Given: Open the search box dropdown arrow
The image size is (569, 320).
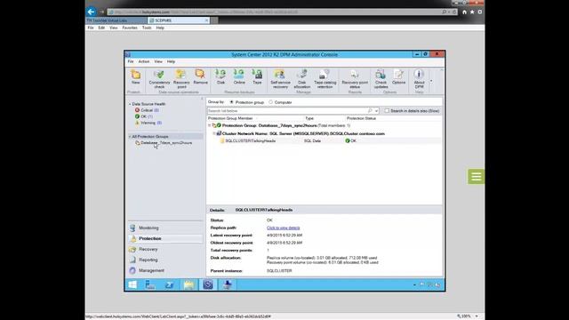Looking at the screenshot, I should click(376, 110).
